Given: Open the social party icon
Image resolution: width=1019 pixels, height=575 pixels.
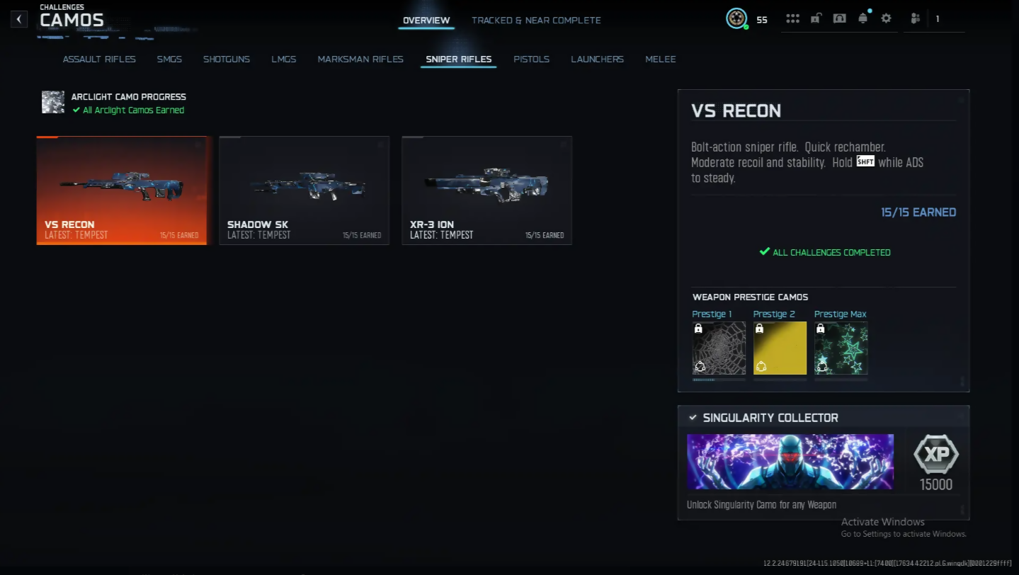Looking at the screenshot, I should coord(916,19).
